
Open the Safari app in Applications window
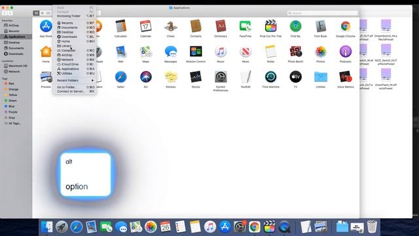120,77
